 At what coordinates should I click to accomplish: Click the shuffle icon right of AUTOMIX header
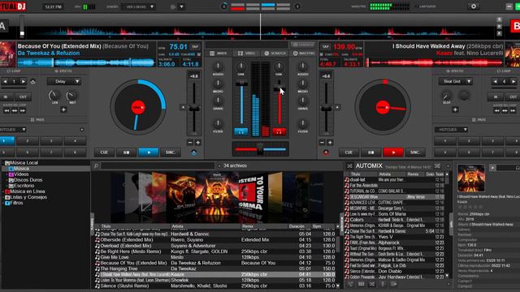point(437,165)
